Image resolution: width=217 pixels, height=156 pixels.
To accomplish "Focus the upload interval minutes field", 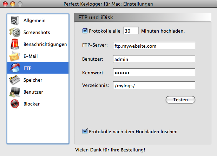I will click(x=131, y=30).
